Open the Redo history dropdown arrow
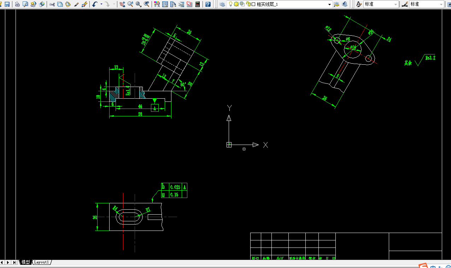This screenshot has width=451, height=268. click(x=114, y=4)
